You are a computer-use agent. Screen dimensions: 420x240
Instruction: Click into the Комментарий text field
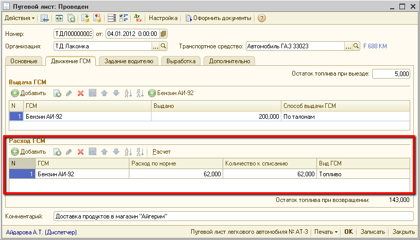tap(233, 216)
